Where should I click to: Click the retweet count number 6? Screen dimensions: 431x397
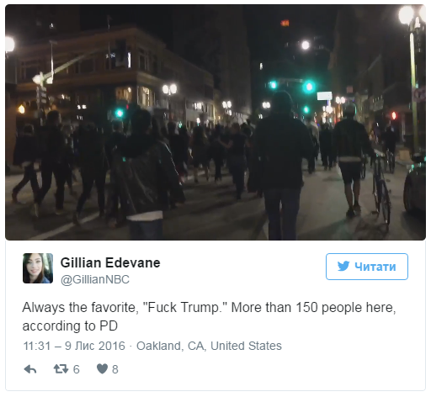[77, 369]
